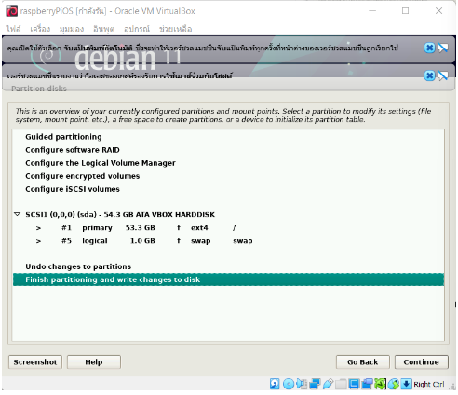458x395 pixels.
Task: Open the hard disk activity status icon
Action: coord(275,384)
